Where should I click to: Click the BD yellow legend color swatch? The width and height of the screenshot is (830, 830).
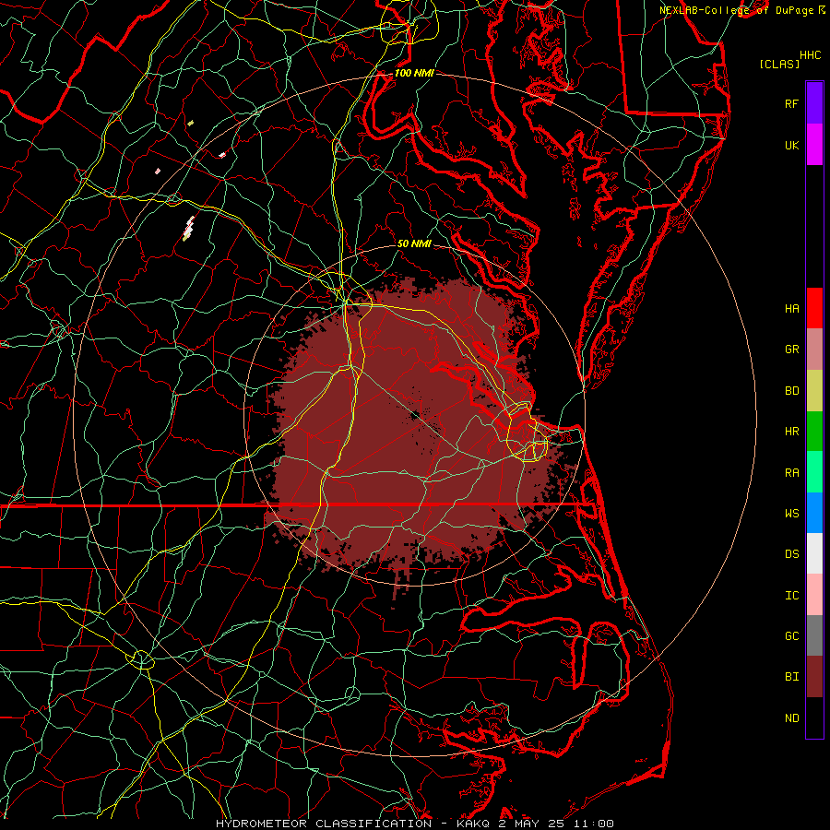click(x=814, y=391)
